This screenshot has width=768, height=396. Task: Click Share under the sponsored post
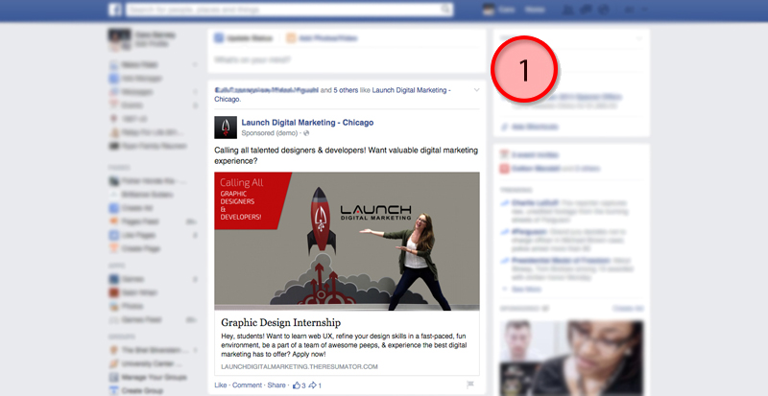point(276,385)
